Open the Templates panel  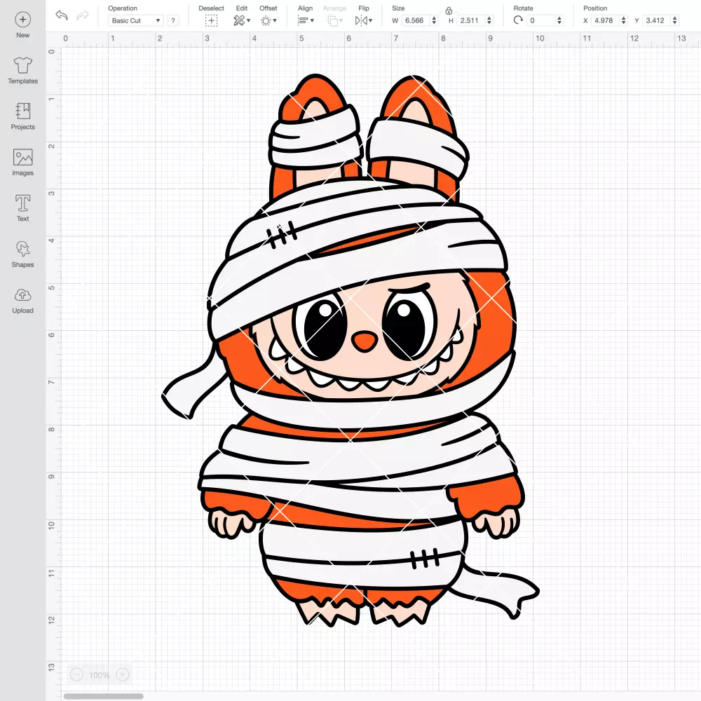pos(23,71)
